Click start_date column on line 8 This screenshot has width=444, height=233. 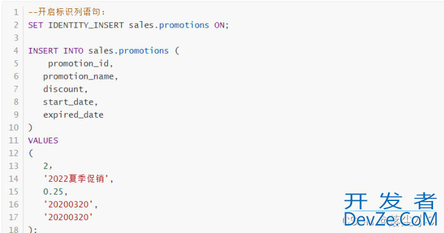tap(68, 102)
